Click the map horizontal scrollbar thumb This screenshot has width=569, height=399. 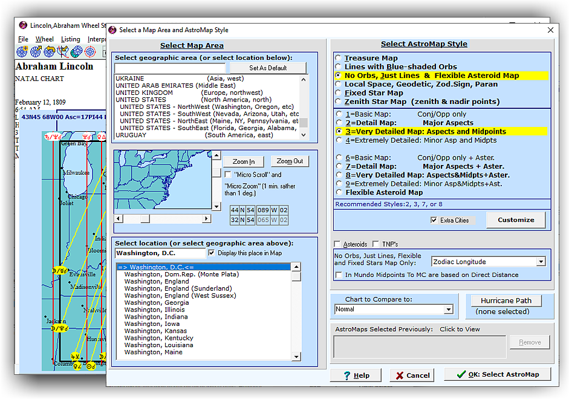pyautogui.click(x=145, y=219)
